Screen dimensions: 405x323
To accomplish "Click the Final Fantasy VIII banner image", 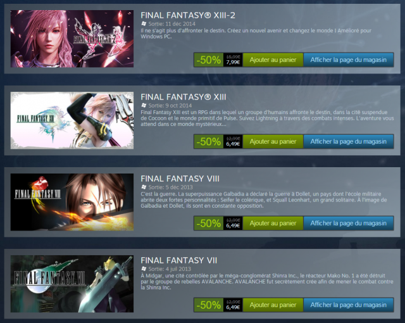I will coord(72,202).
